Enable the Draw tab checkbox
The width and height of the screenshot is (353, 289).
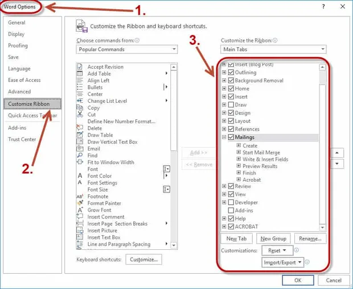pos(231,104)
